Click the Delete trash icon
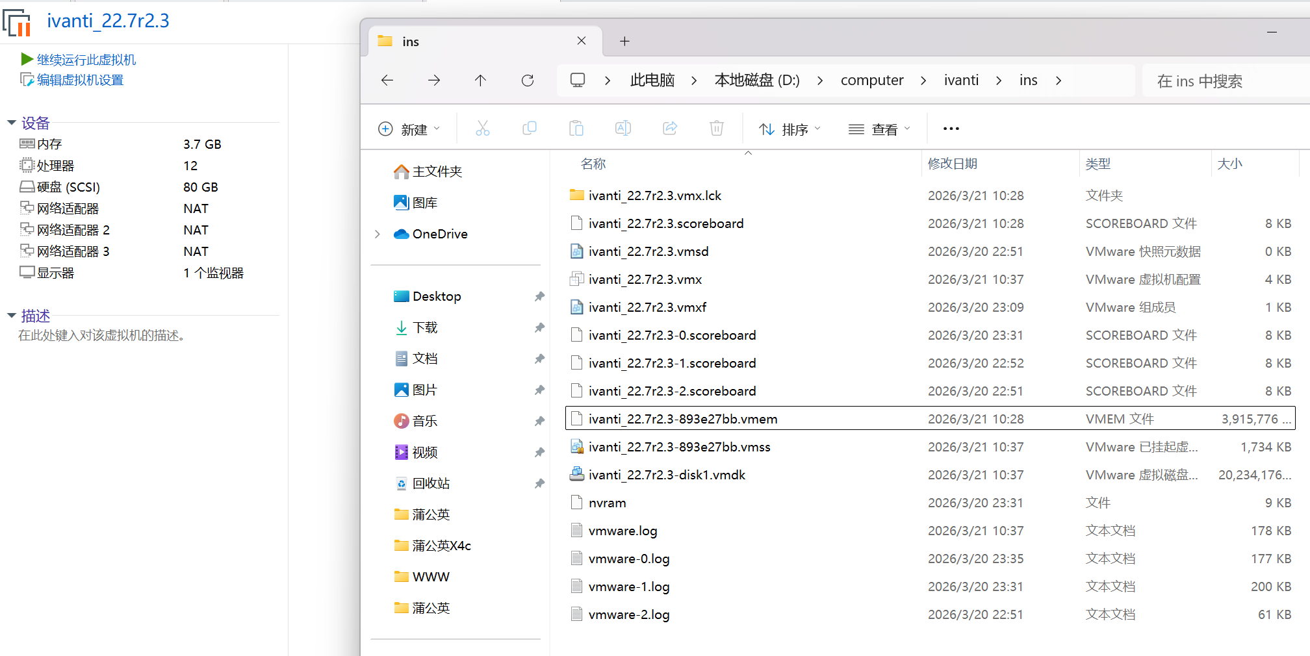 click(717, 129)
